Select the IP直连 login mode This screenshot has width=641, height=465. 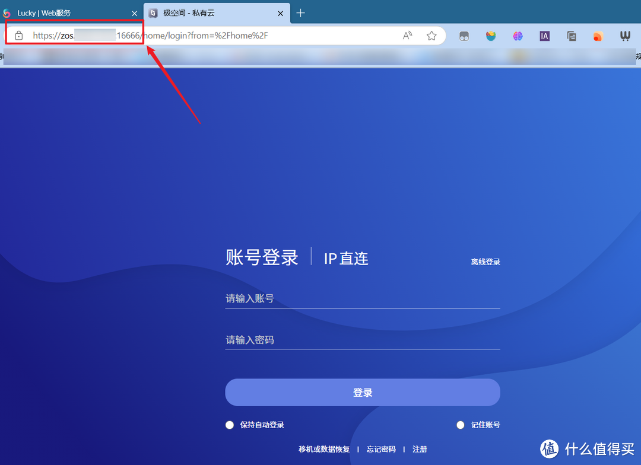pyautogui.click(x=345, y=258)
